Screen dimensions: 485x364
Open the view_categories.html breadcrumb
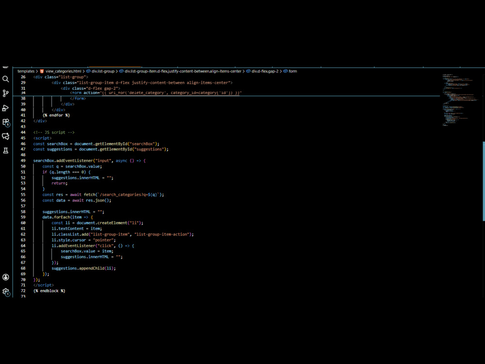coord(64,71)
